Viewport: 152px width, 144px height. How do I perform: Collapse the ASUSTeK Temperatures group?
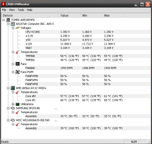13,52
